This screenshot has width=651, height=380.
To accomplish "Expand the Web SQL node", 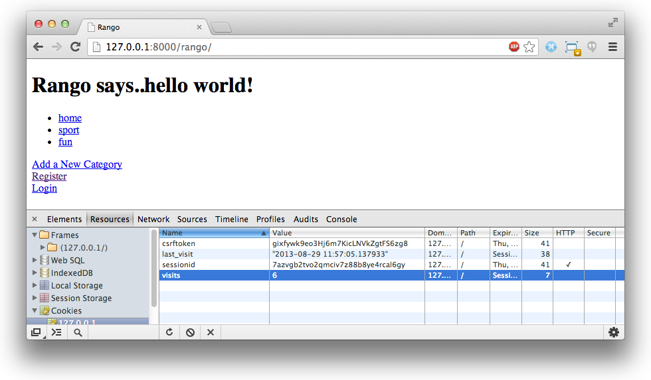I will click(35, 260).
